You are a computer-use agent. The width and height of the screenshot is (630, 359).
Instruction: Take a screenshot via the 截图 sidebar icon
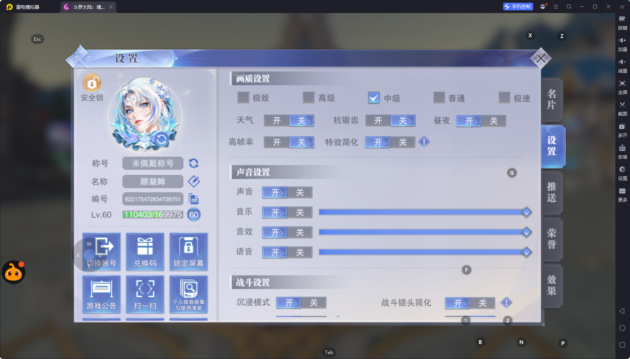623,109
